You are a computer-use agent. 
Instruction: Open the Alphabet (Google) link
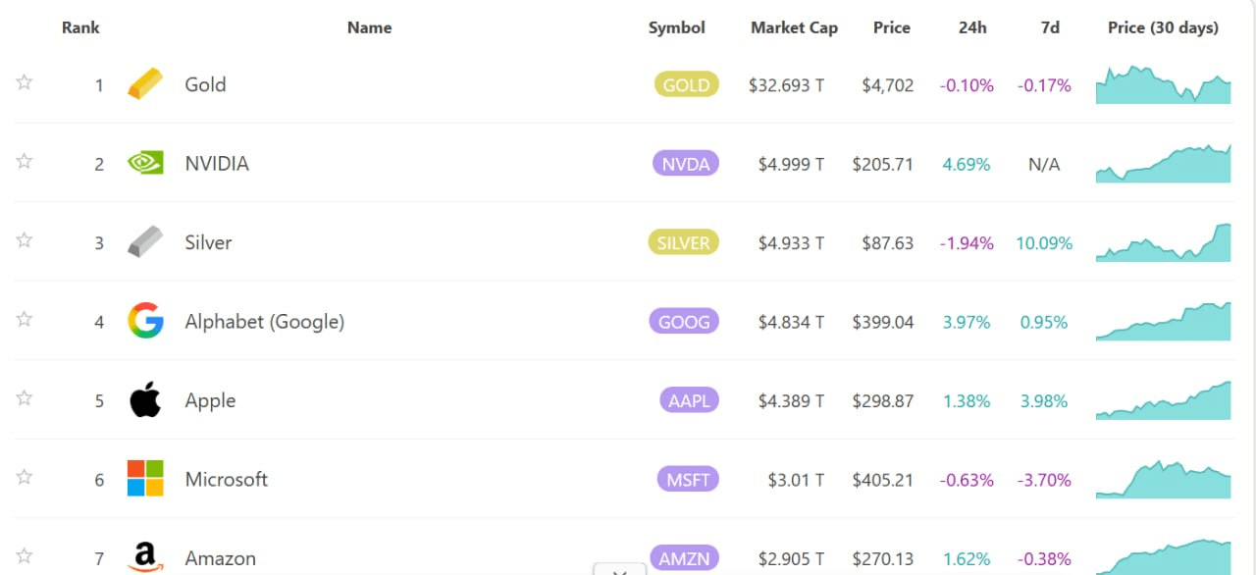tap(265, 322)
